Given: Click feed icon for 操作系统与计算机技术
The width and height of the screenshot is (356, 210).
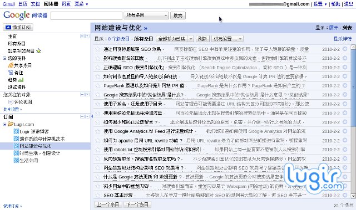Looking at the screenshot, I should pos(16,139).
